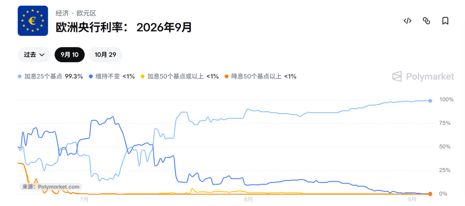Toggle the 降息50个基点以上 legend series
This screenshot has height=206, width=465.
click(x=260, y=76)
